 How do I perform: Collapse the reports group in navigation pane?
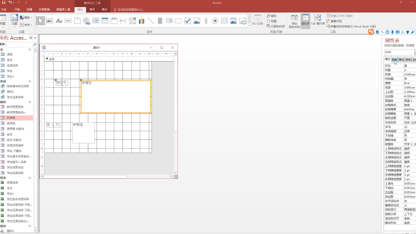click(30, 177)
